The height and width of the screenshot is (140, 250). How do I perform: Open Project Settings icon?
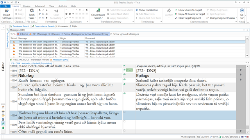pyautogui.click(x=7, y=11)
